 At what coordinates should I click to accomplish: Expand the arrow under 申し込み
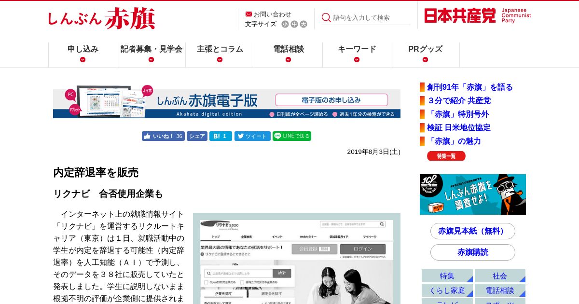click(x=83, y=59)
